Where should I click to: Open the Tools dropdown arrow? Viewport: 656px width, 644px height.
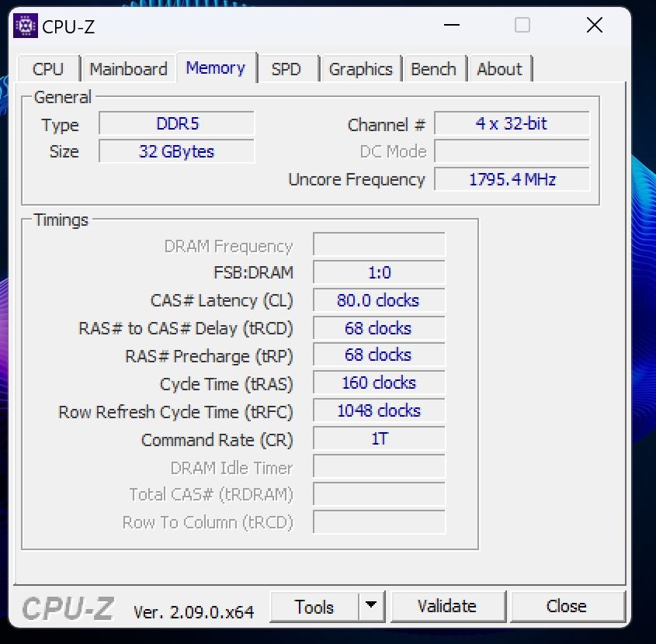tap(371, 605)
